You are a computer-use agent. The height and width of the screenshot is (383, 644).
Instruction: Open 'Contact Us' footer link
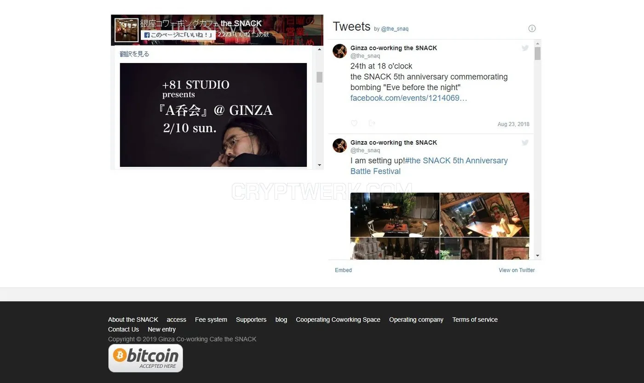click(x=123, y=329)
